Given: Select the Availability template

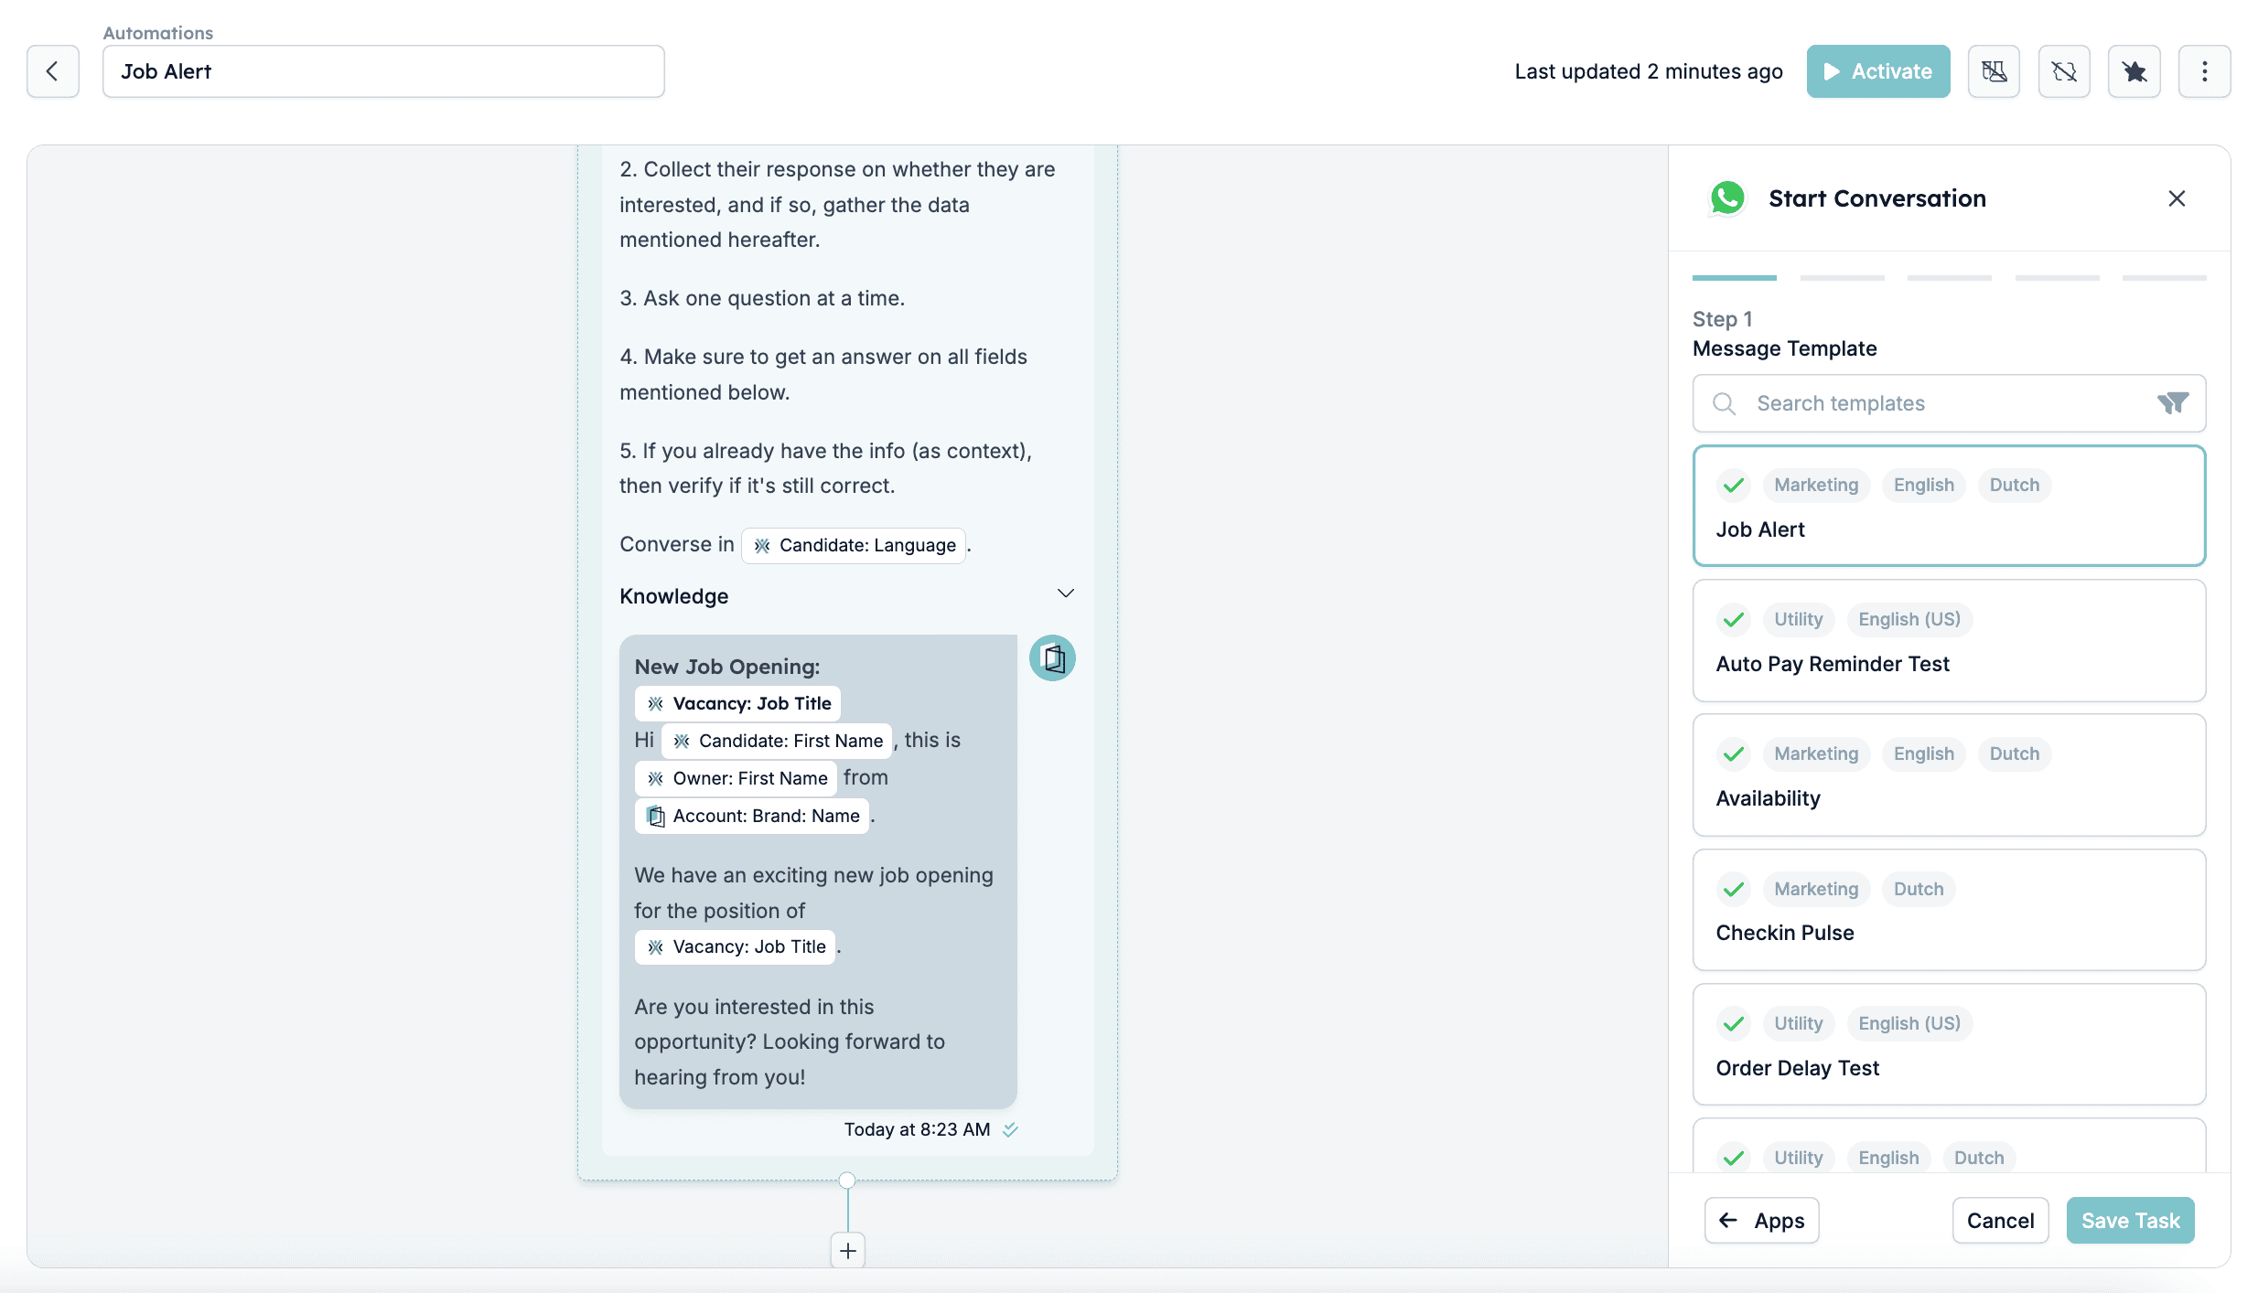Looking at the screenshot, I should click(1949, 775).
